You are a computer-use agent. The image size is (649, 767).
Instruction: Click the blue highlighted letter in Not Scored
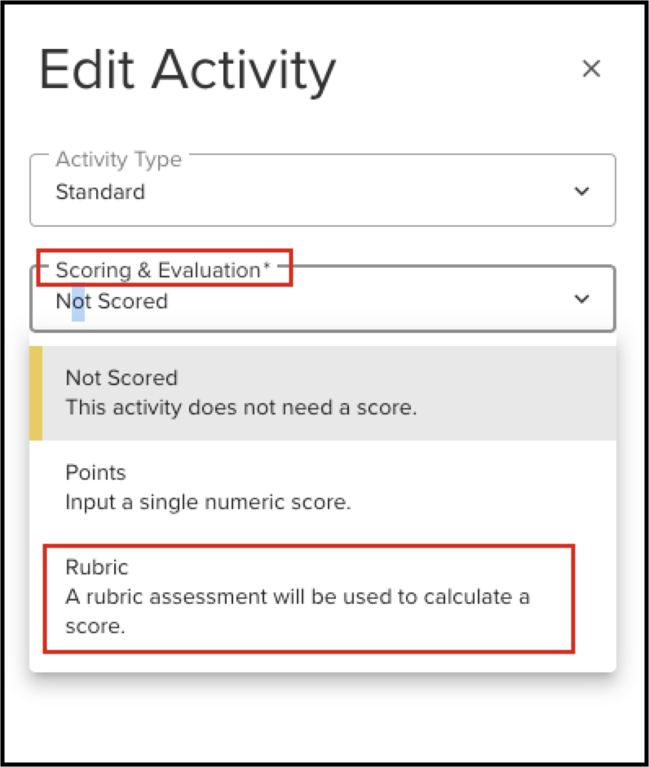tap(78, 301)
